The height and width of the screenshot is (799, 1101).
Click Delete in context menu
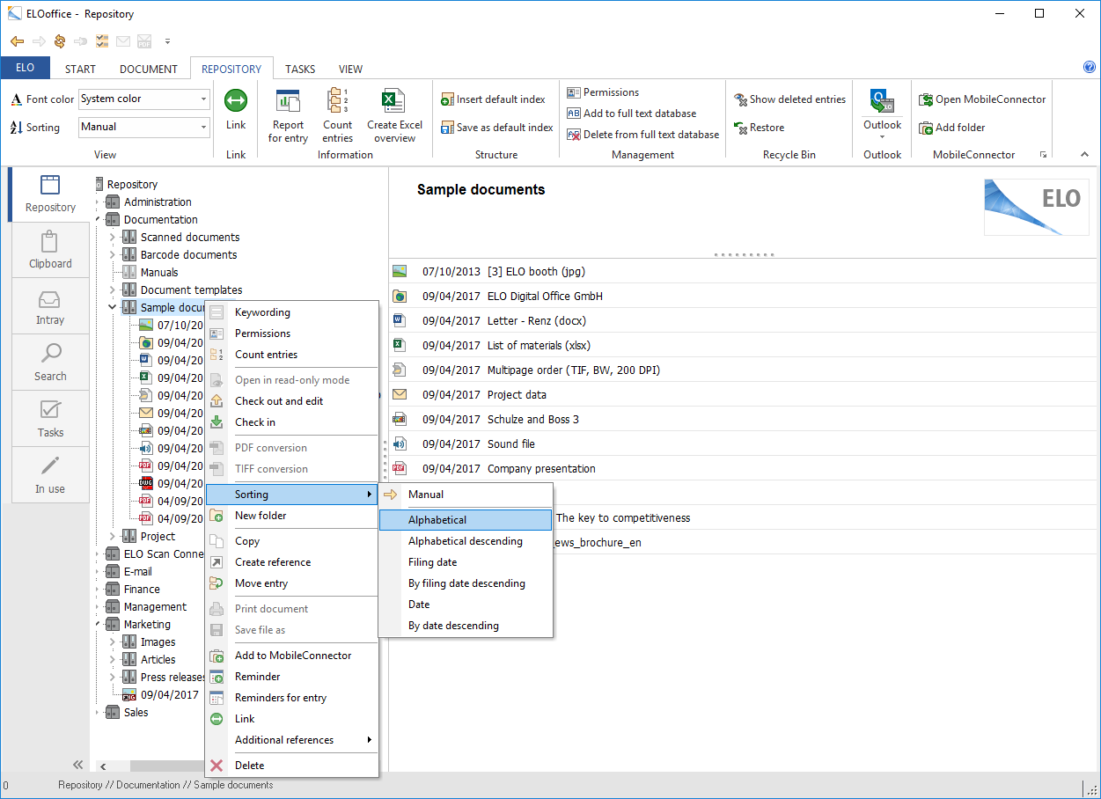[x=291, y=766]
